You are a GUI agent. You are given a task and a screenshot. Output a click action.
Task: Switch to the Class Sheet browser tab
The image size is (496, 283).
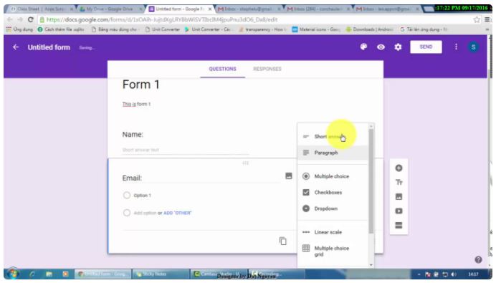pyautogui.click(x=40, y=9)
